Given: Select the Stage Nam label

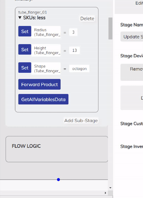Looking at the screenshot, I should pyautogui.click(x=132, y=25).
